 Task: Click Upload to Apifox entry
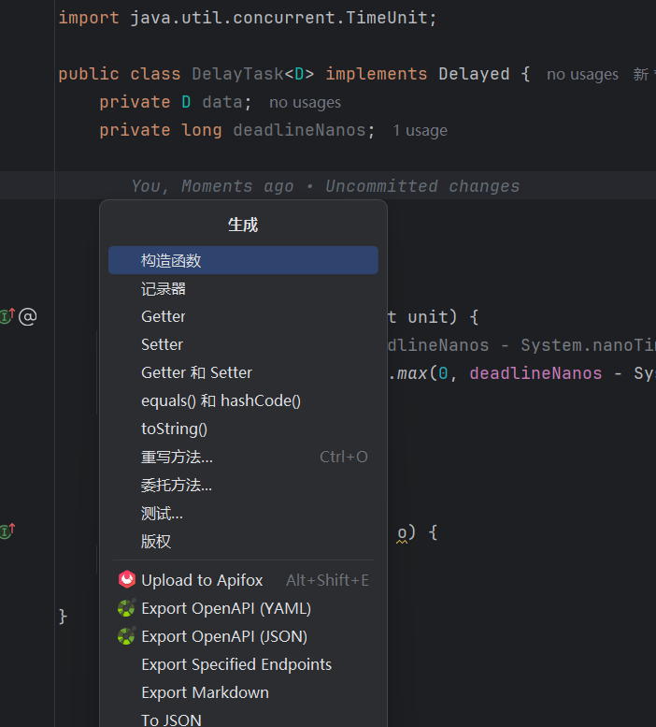(243, 580)
